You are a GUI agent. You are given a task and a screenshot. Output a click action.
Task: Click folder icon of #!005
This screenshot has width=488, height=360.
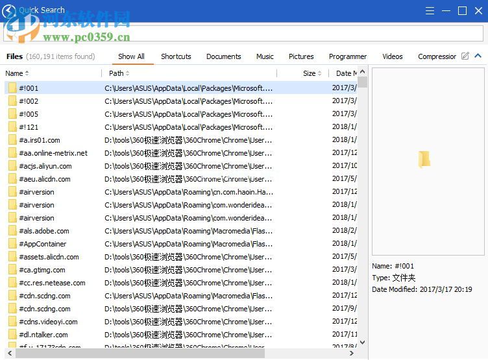point(12,114)
